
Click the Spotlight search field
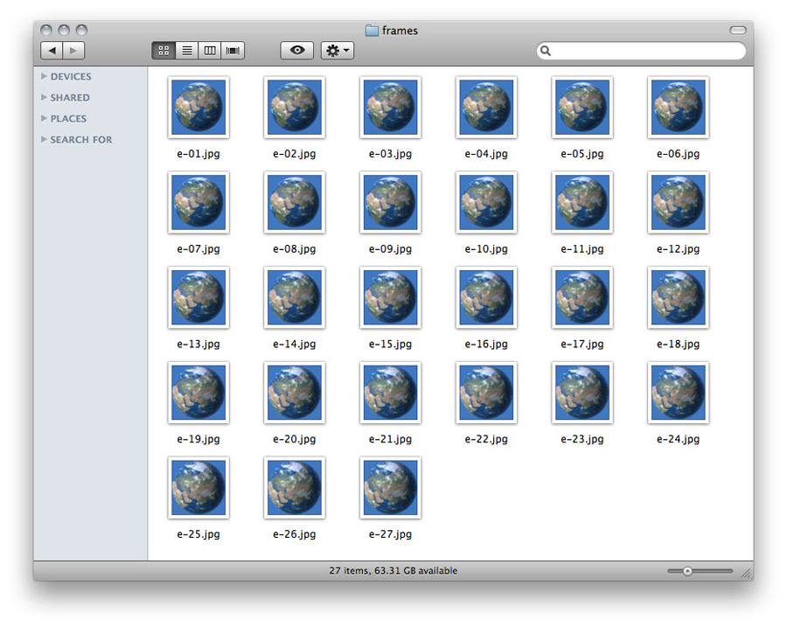pos(645,51)
